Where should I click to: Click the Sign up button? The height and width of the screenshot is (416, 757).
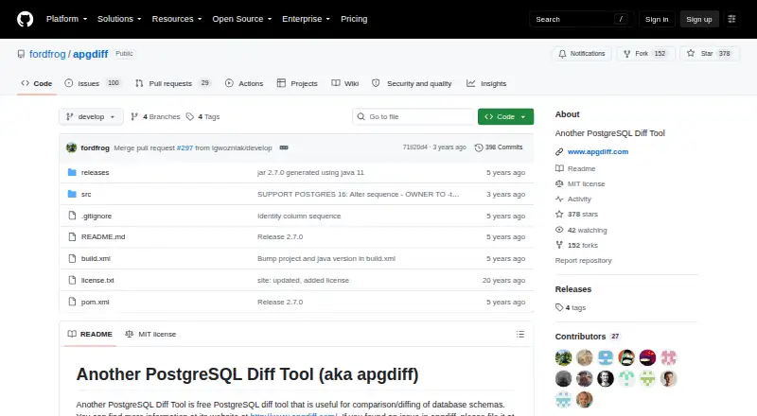[x=699, y=19]
